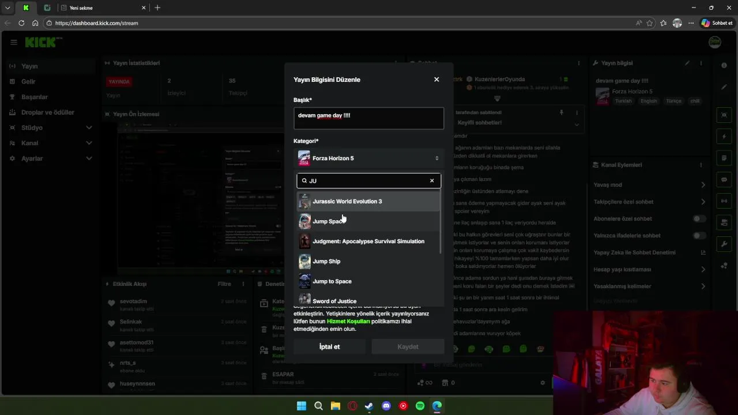Open Windows taskbar search
Screen dimensions: 738x415
click(318, 406)
